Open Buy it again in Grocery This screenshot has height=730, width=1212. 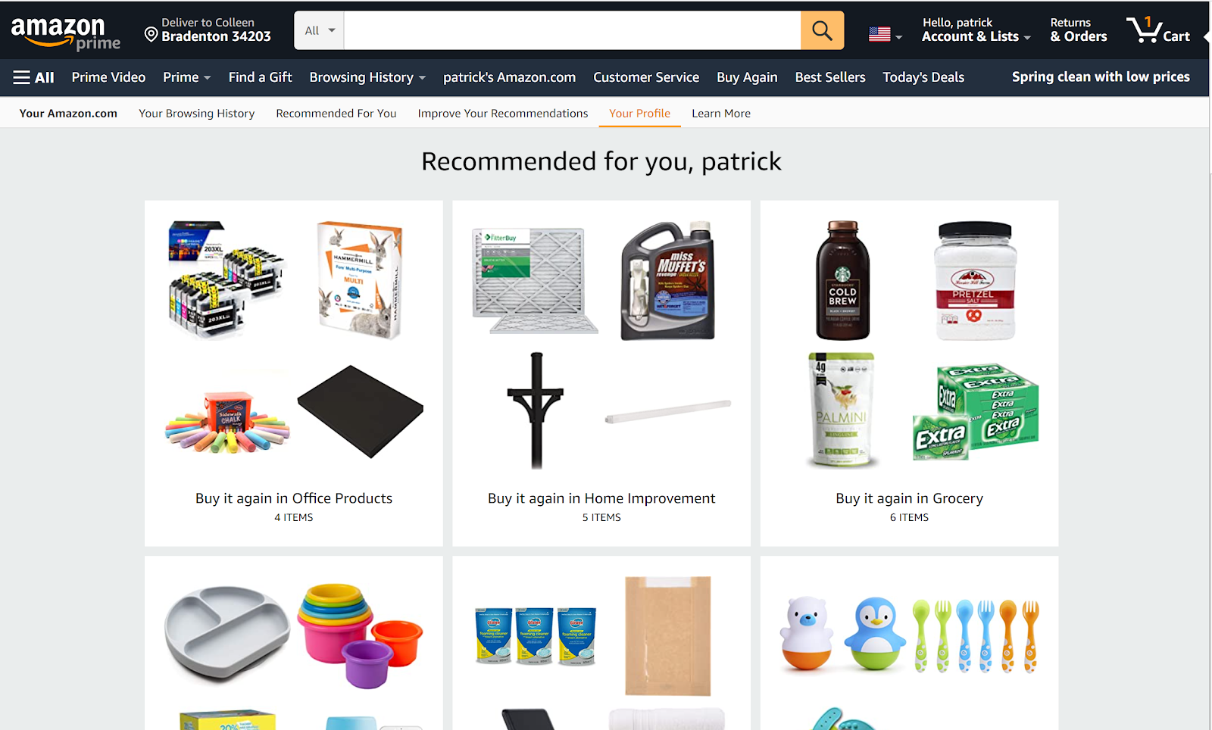coord(909,498)
